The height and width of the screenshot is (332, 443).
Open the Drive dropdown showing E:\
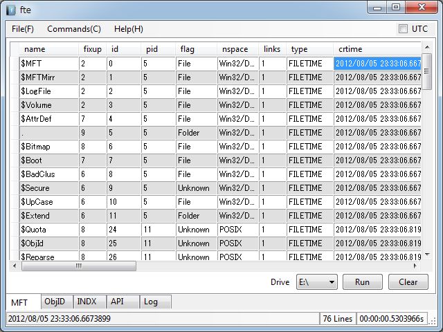(x=317, y=282)
